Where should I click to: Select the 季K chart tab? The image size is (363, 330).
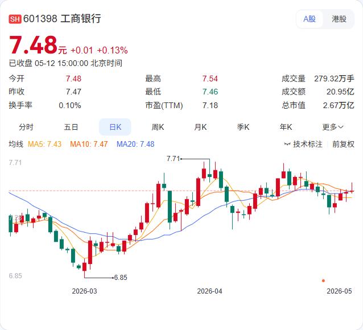tap(243, 127)
